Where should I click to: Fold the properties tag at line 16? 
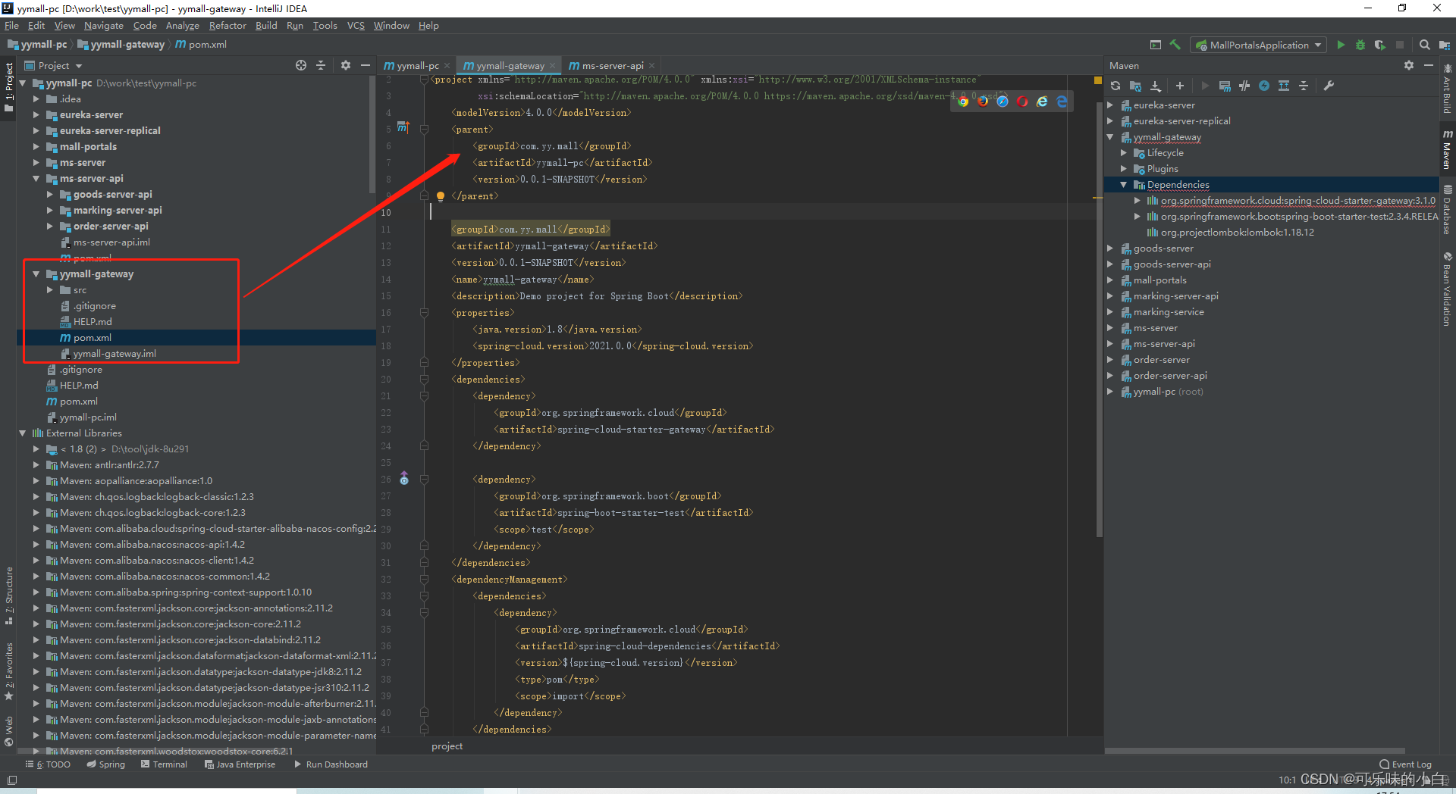click(x=424, y=313)
